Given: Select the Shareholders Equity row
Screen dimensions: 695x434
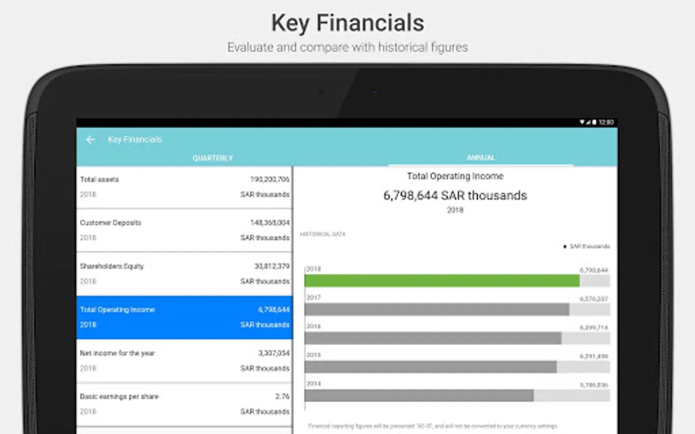Looking at the screenshot, I should click(x=184, y=274).
